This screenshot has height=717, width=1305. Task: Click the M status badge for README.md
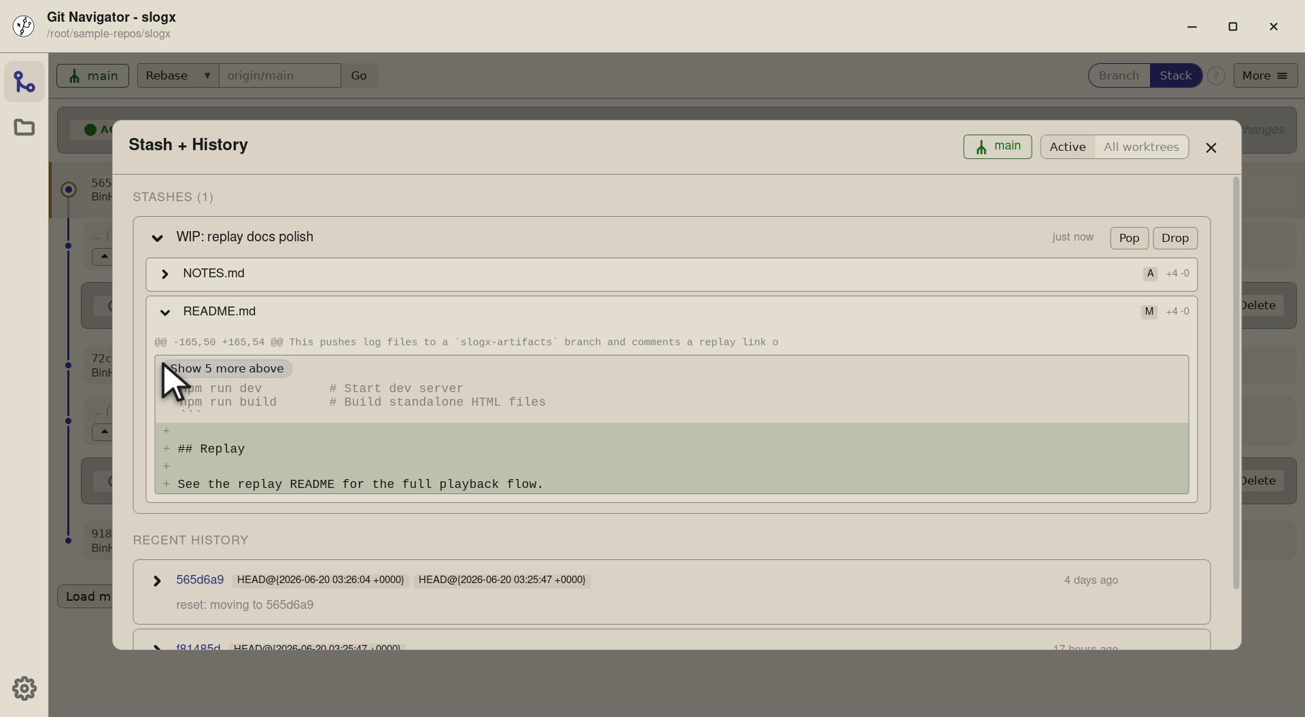click(1149, 311)
